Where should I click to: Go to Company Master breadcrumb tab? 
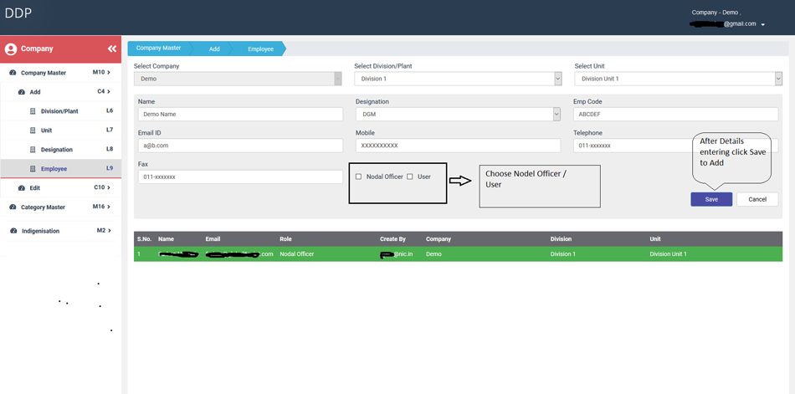(159, 49)
